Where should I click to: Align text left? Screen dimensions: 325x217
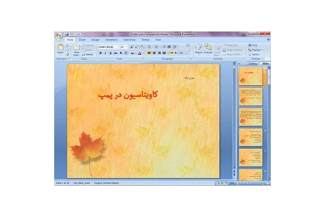point(149,53)
